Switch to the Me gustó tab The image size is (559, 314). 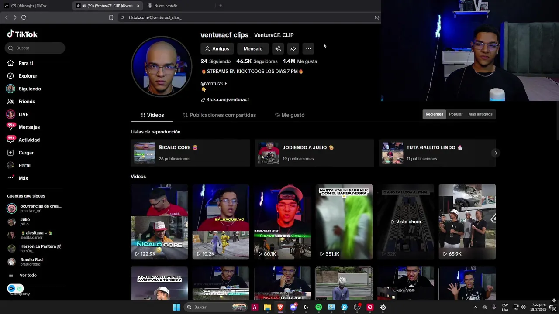click(x=290, y=115)
